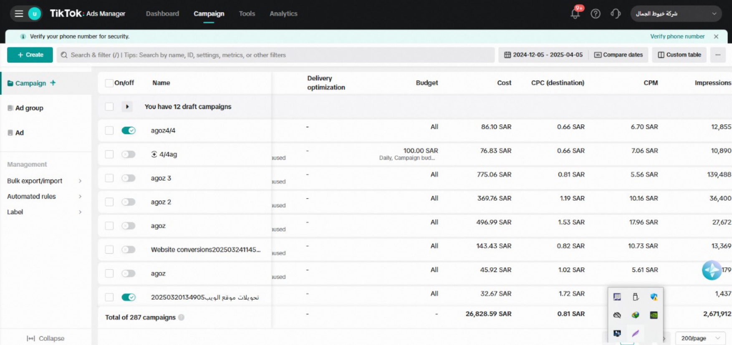Click the plus icon next to Campaign
This screenshot has width=732, height=345.
tap(53, 83)
